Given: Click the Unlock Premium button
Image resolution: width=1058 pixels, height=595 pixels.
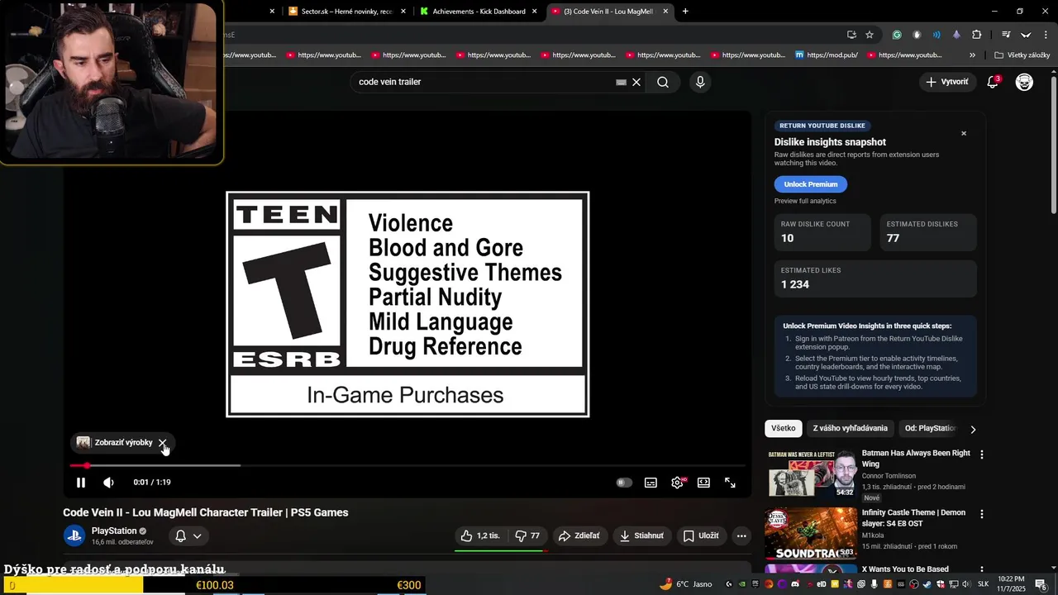Looking at the screenshot, I should (x=811, y=184).
